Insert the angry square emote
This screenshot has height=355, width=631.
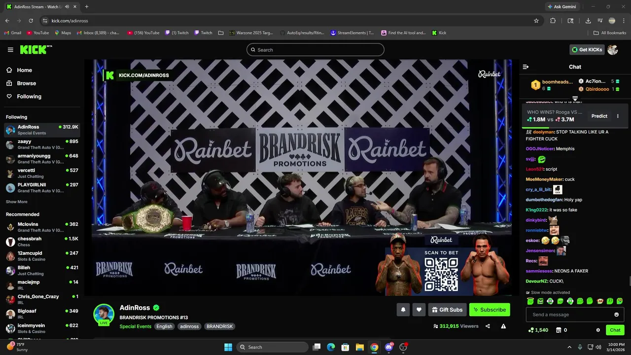(x=540, y=301)
